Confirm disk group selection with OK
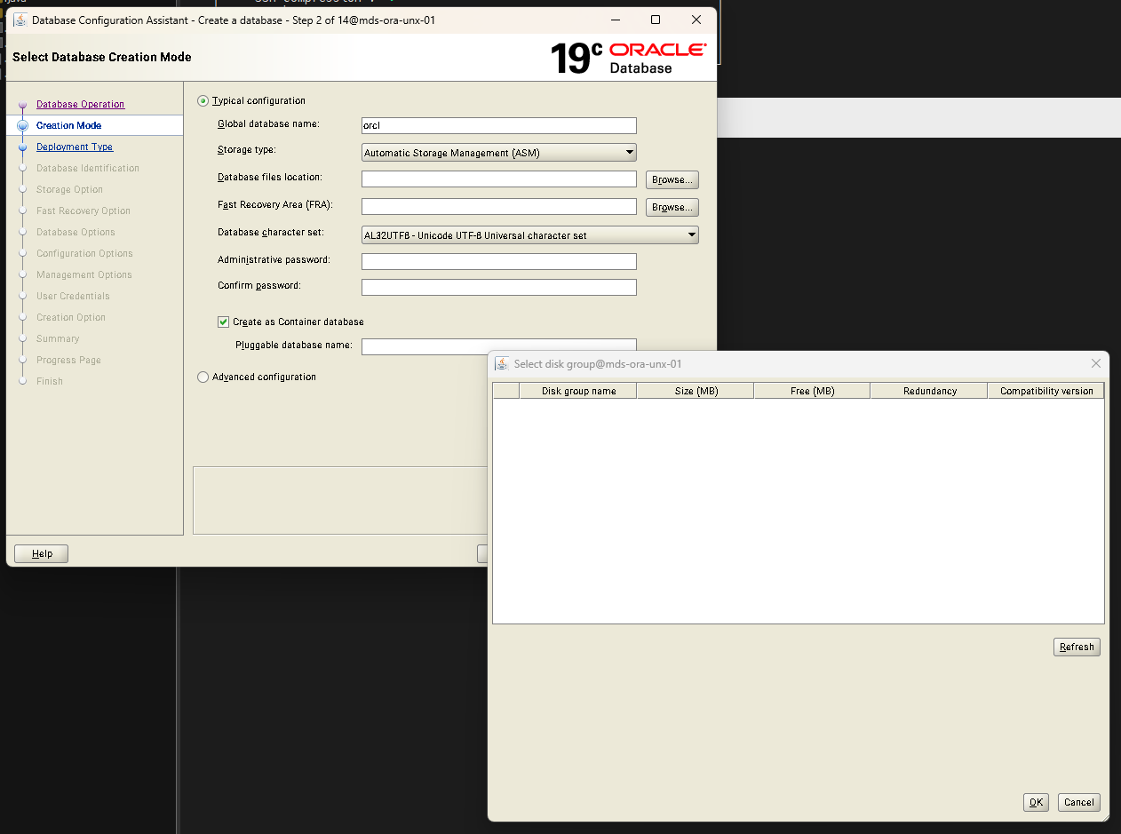This screenshot has width=1121, height=834. [x=1036, y=802]
